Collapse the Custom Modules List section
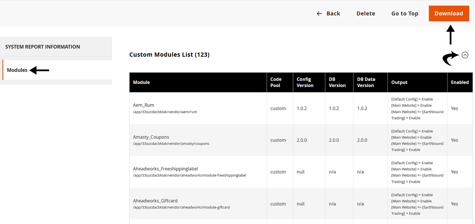Image resolution: width=475 pixels, height=224 pixels. click(465, 55)
